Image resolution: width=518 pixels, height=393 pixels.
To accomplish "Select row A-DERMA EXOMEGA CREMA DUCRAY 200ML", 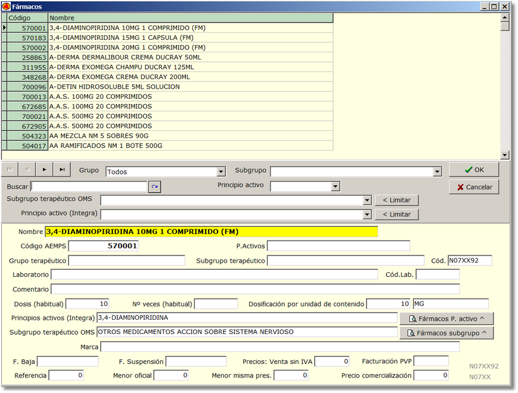I will (x=168, y=77).
